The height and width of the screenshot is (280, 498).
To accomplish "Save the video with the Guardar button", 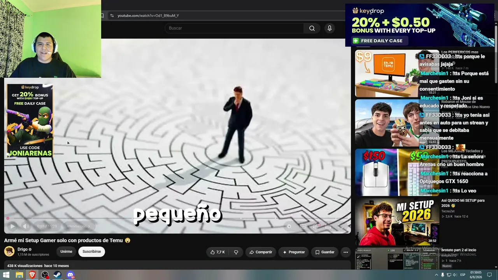I will click(x=324, y=252).
